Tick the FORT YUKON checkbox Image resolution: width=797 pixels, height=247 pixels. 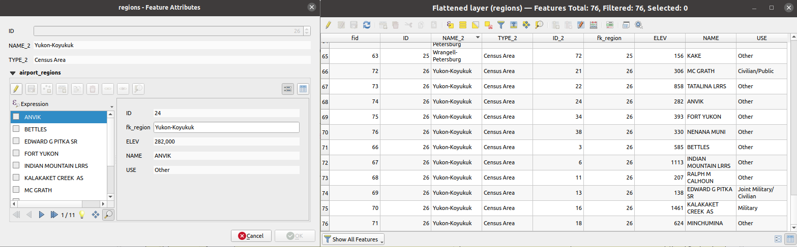coord(16,153)
